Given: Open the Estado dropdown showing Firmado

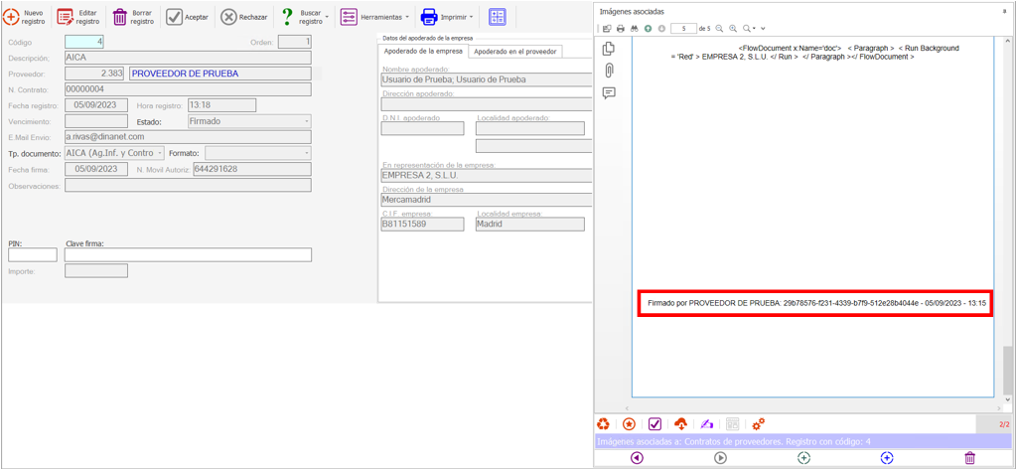Looking at the screenshot, I should (249, 121).
